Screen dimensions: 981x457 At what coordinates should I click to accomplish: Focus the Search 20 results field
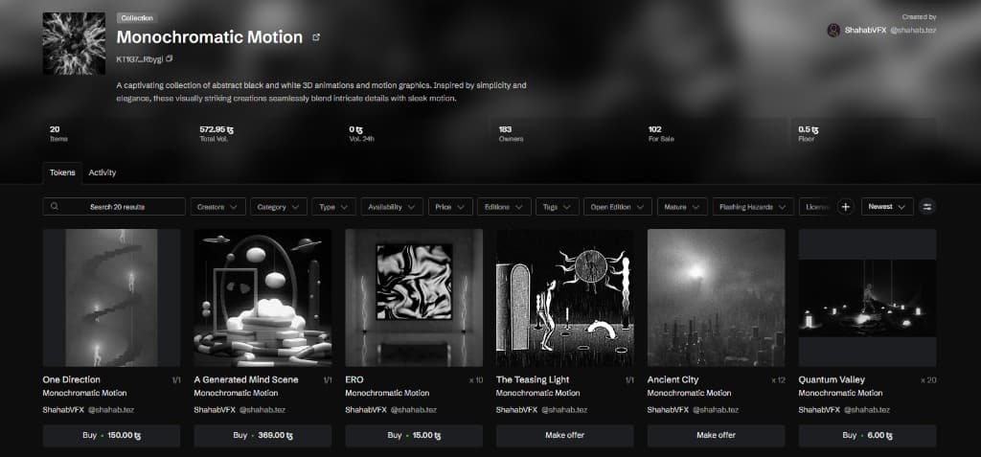[114, 207]
